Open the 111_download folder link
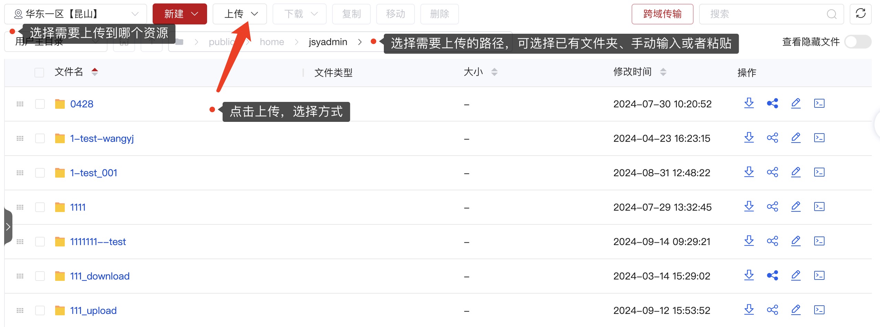Image resolution: width=880 pixels, height=327 pixels. (x=100, y=276)
